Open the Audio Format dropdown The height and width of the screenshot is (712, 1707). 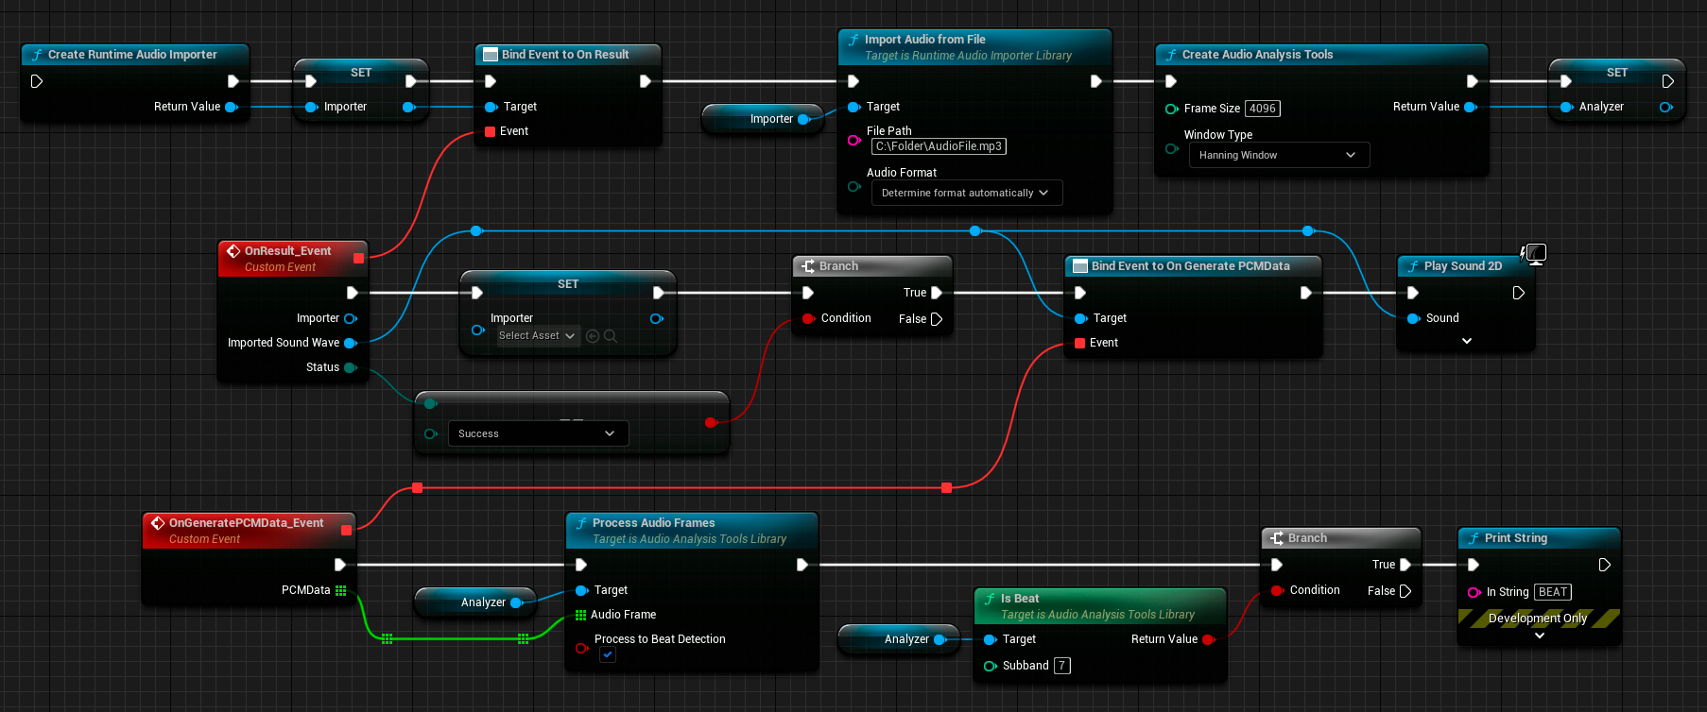pos(965,193)
